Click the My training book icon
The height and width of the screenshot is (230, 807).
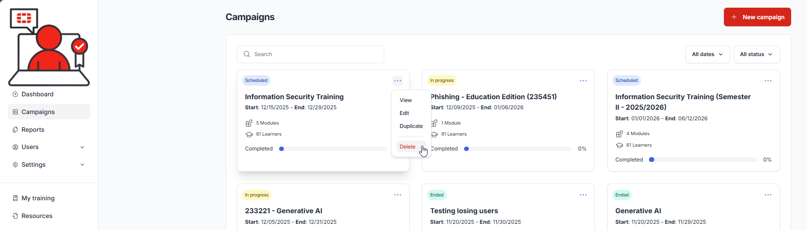15,198
